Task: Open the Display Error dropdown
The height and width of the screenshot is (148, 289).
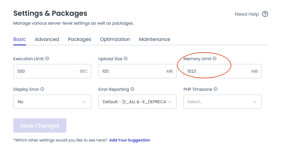Action: pos(52,102)
